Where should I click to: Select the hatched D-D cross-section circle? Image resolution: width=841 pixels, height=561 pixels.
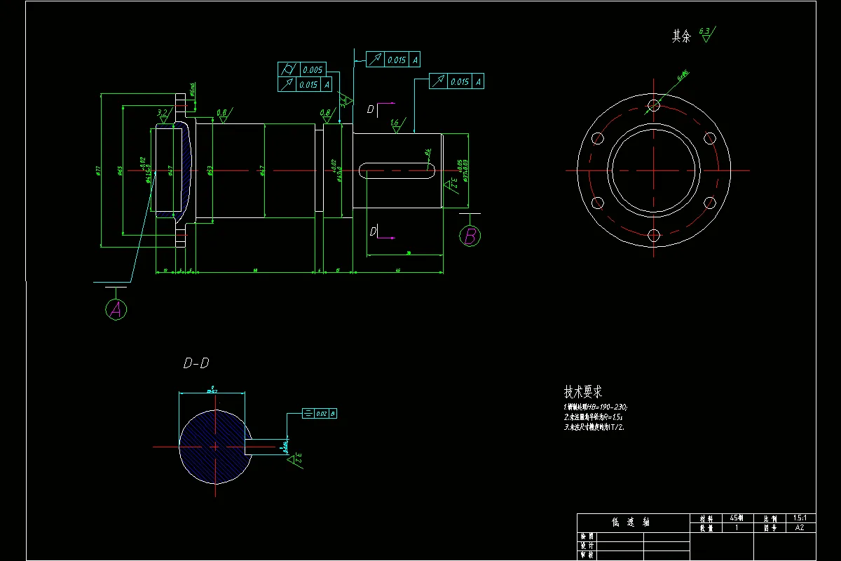pyautogui.click(x=214, y=446)
